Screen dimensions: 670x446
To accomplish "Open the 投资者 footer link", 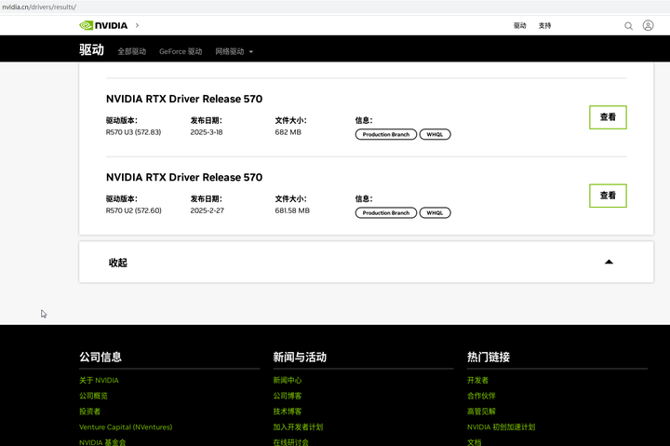I will [x=89, y=412].
